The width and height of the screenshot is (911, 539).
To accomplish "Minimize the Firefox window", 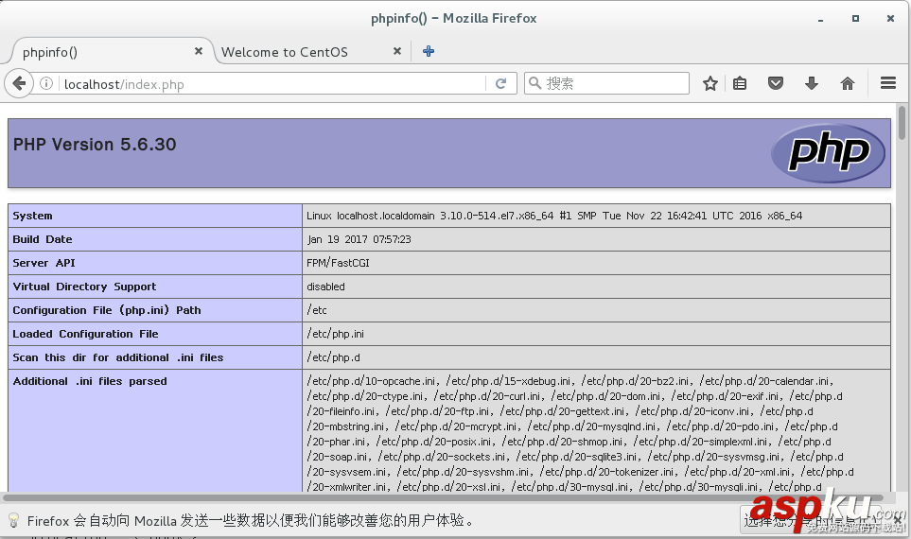I will coord(820,19).
